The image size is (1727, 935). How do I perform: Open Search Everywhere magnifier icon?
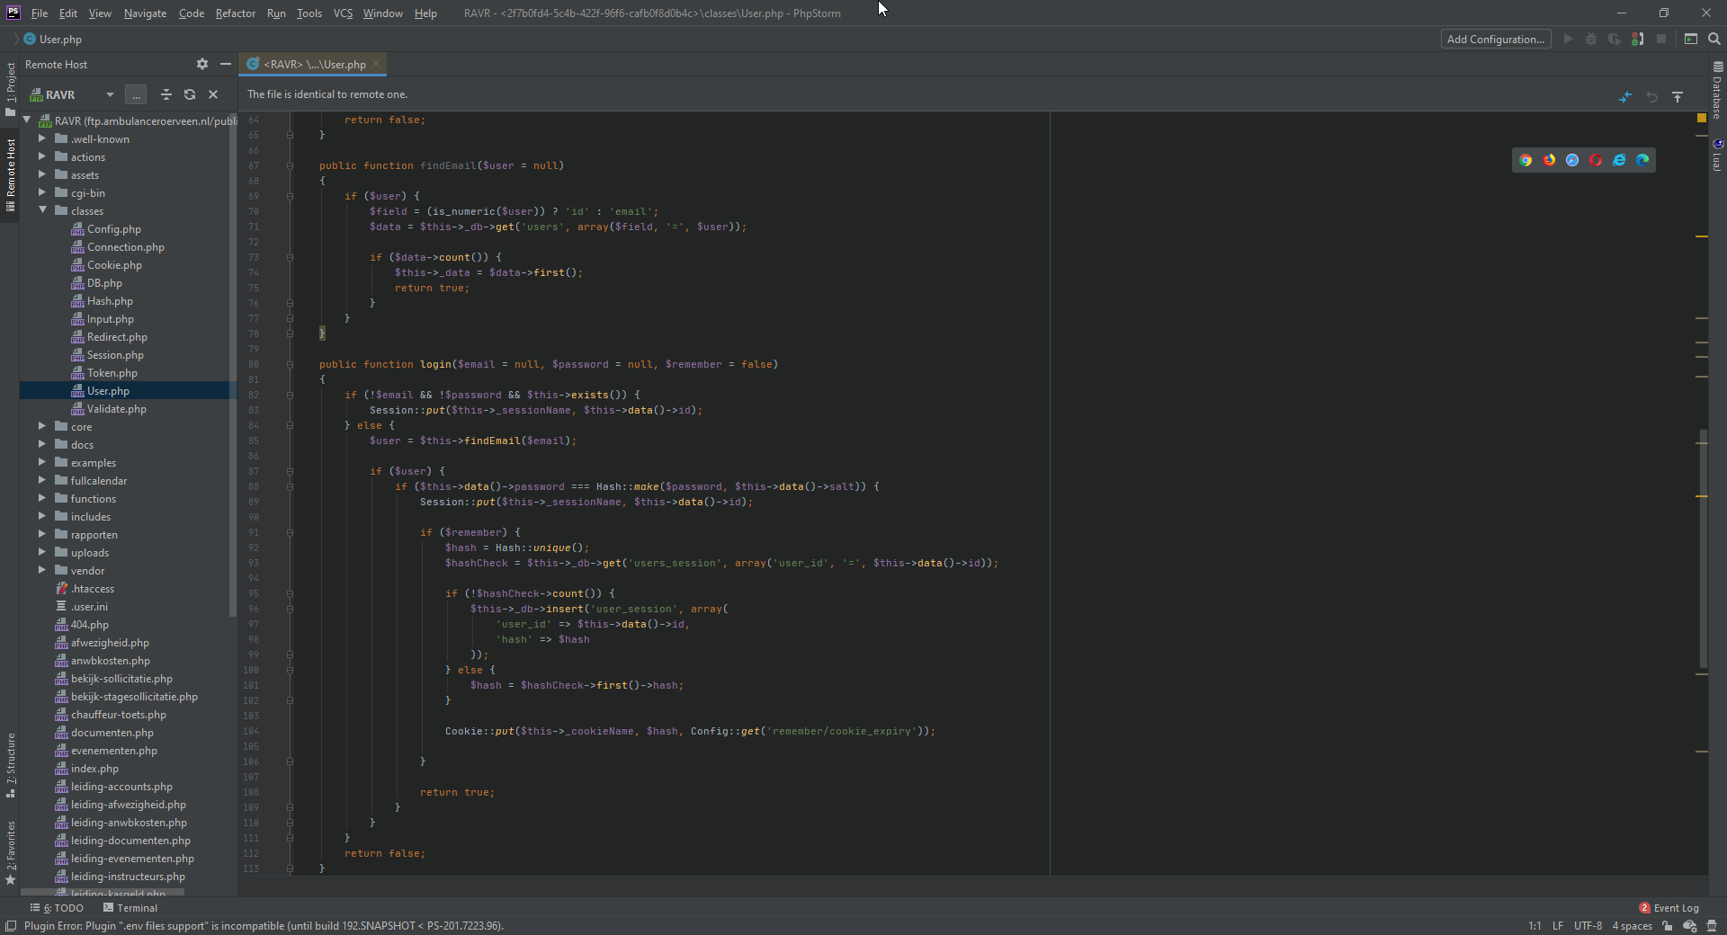1714,39
